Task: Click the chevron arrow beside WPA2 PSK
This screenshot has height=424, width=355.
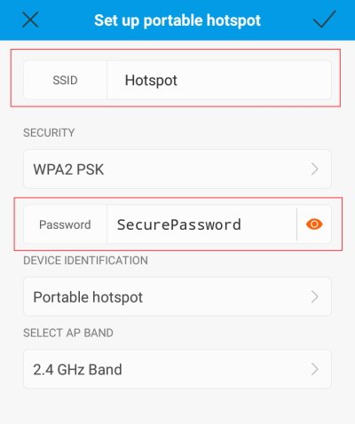Action: point(315,169)
